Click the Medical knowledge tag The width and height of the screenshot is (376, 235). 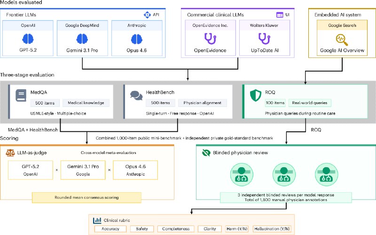[x=86, y=103]
